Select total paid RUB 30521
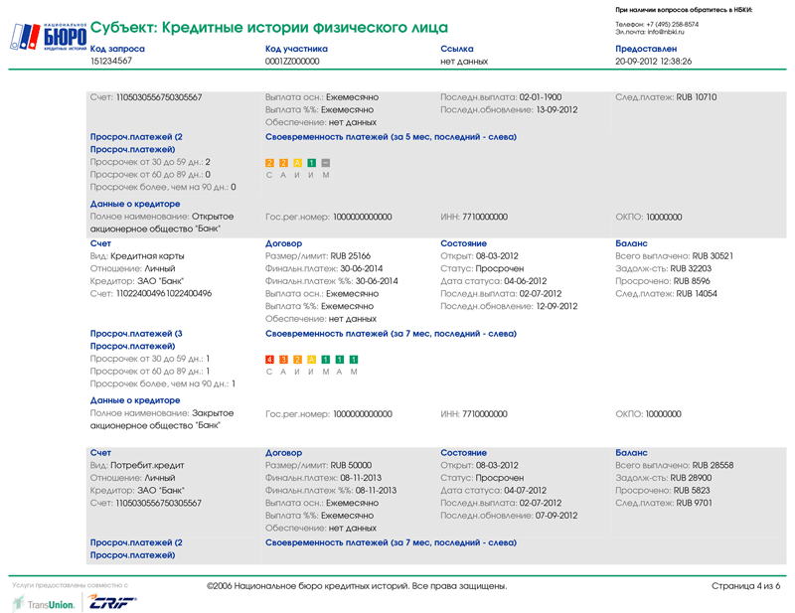Screen dimensions: 795x613 click(713, 256)
